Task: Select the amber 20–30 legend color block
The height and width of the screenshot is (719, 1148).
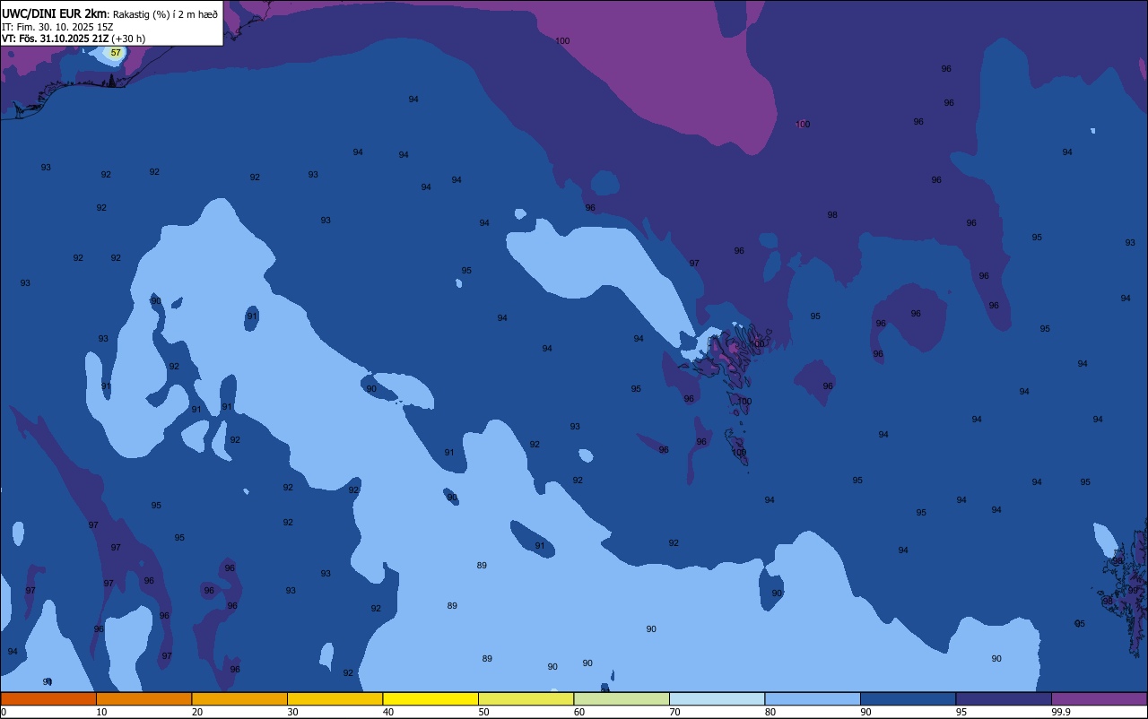Action: click(239, 698)
